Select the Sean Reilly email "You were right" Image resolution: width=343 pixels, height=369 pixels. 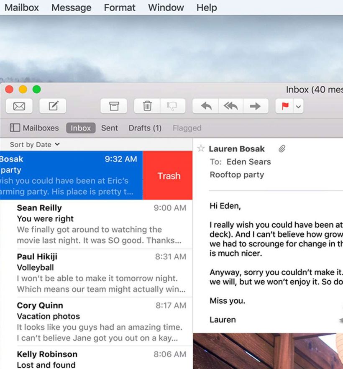100,224
